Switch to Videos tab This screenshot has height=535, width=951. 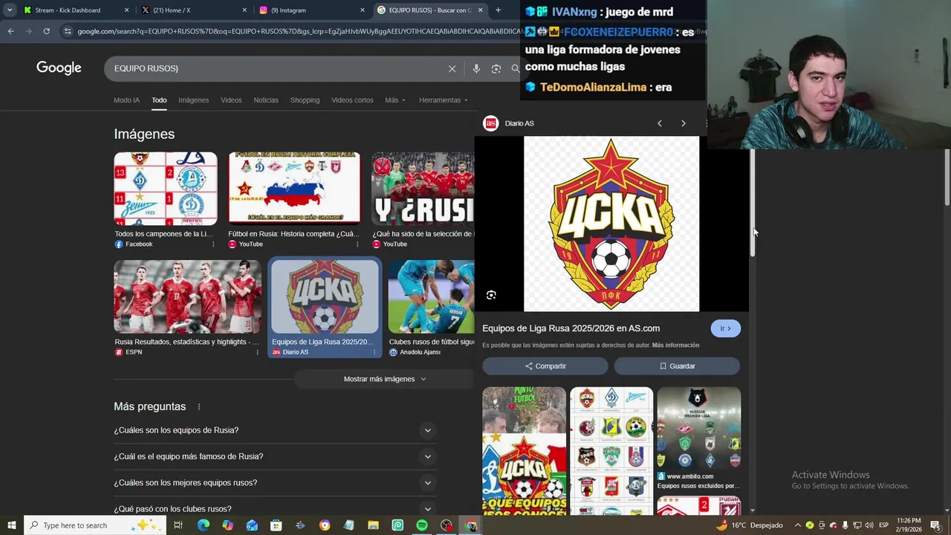click(x=231, y=100)
